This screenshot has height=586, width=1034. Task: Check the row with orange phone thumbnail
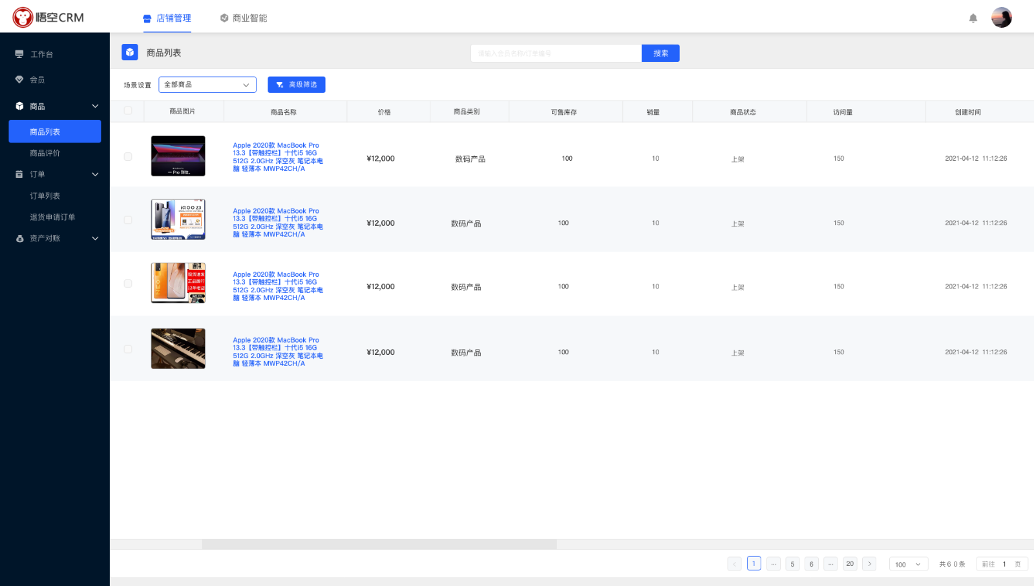click(128, 284)
